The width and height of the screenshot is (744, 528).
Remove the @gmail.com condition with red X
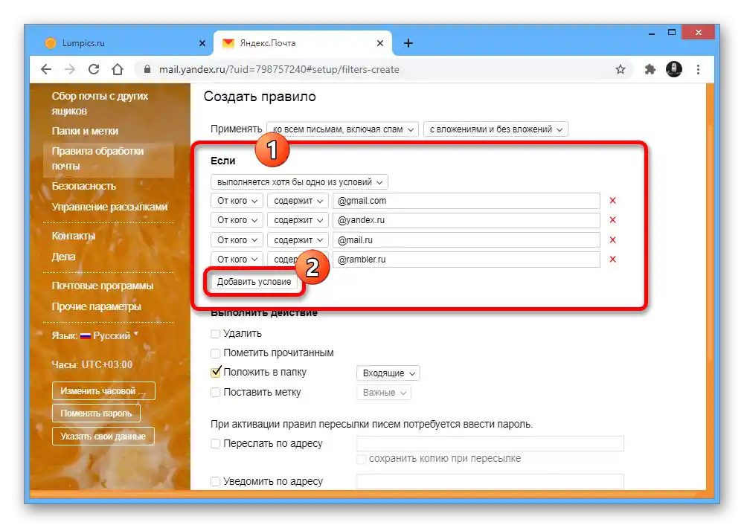(x=612, y=201)
